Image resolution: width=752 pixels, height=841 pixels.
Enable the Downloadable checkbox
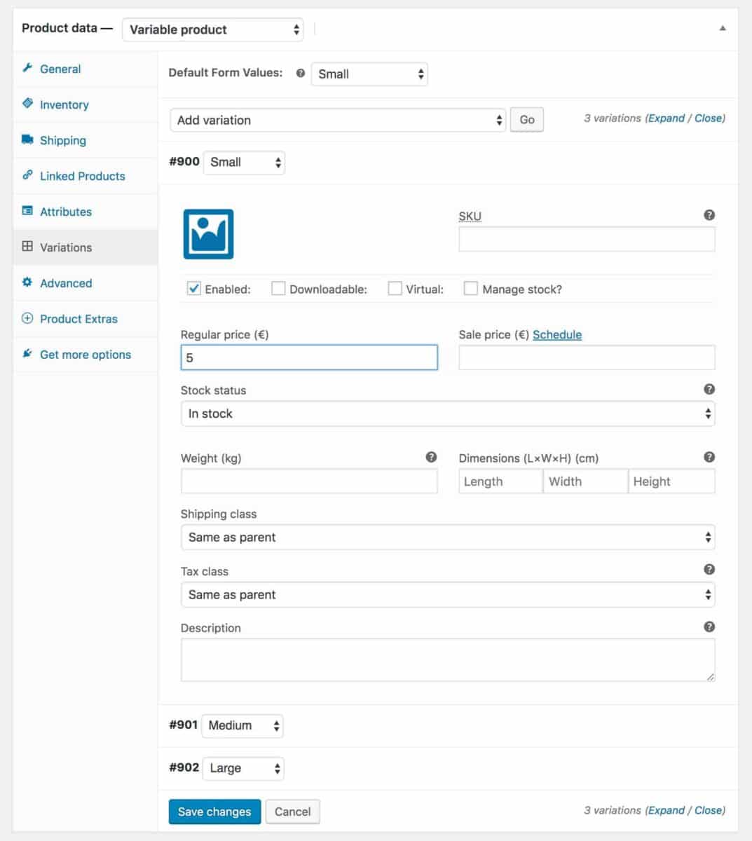pyautogui.click(x=278, y=288)
